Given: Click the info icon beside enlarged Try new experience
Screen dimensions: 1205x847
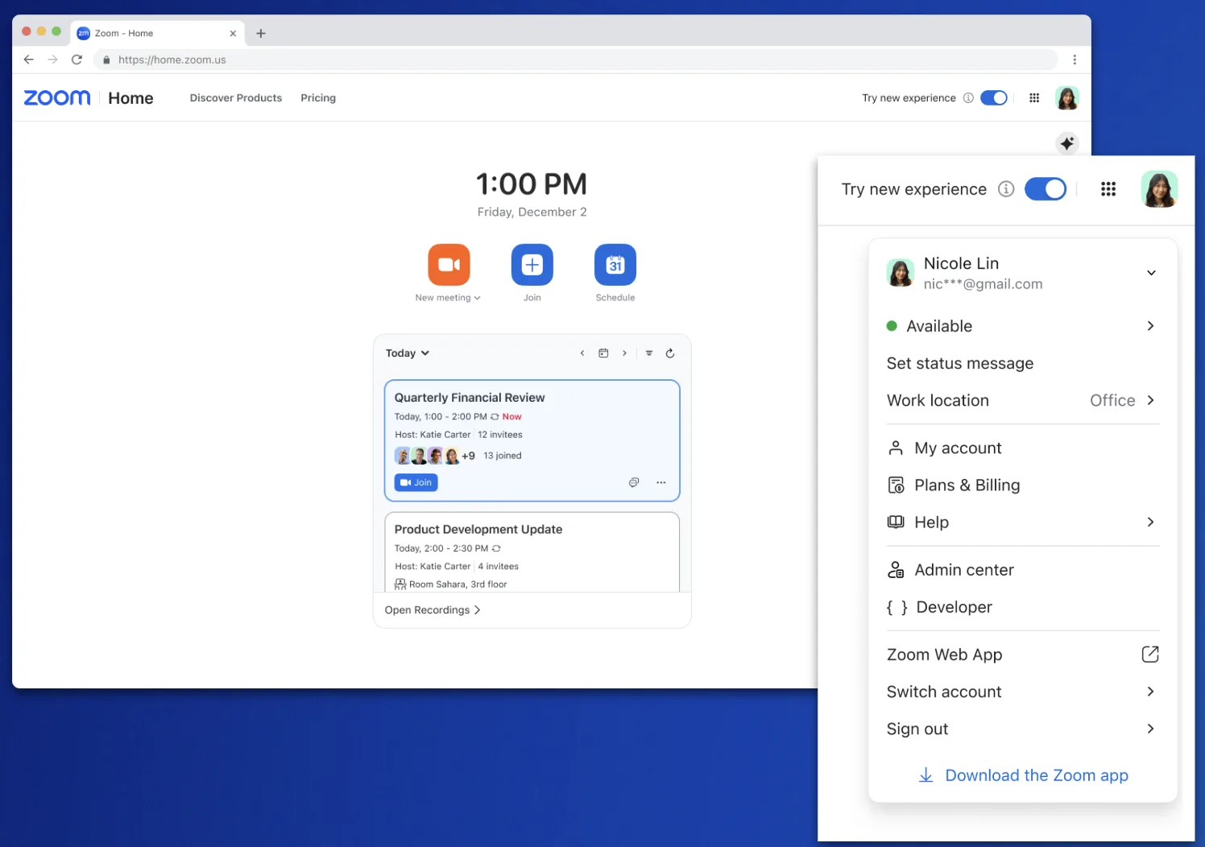Looking at the screenshot, I should click(x=1006, y=189).
